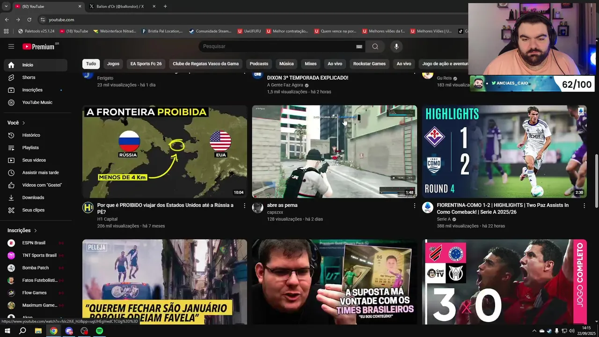Open Maximum Games channel in subscriptions
This screenshot has width=599, height=337.
tap(36, 305)
